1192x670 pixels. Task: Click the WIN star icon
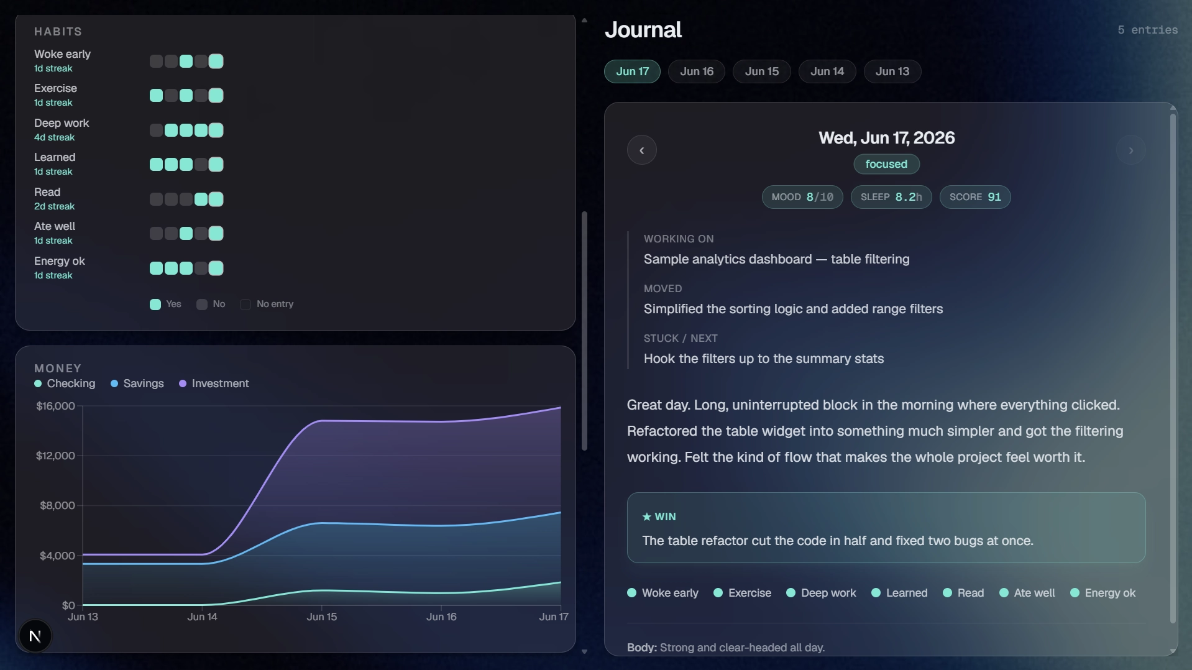coord(646,516)
